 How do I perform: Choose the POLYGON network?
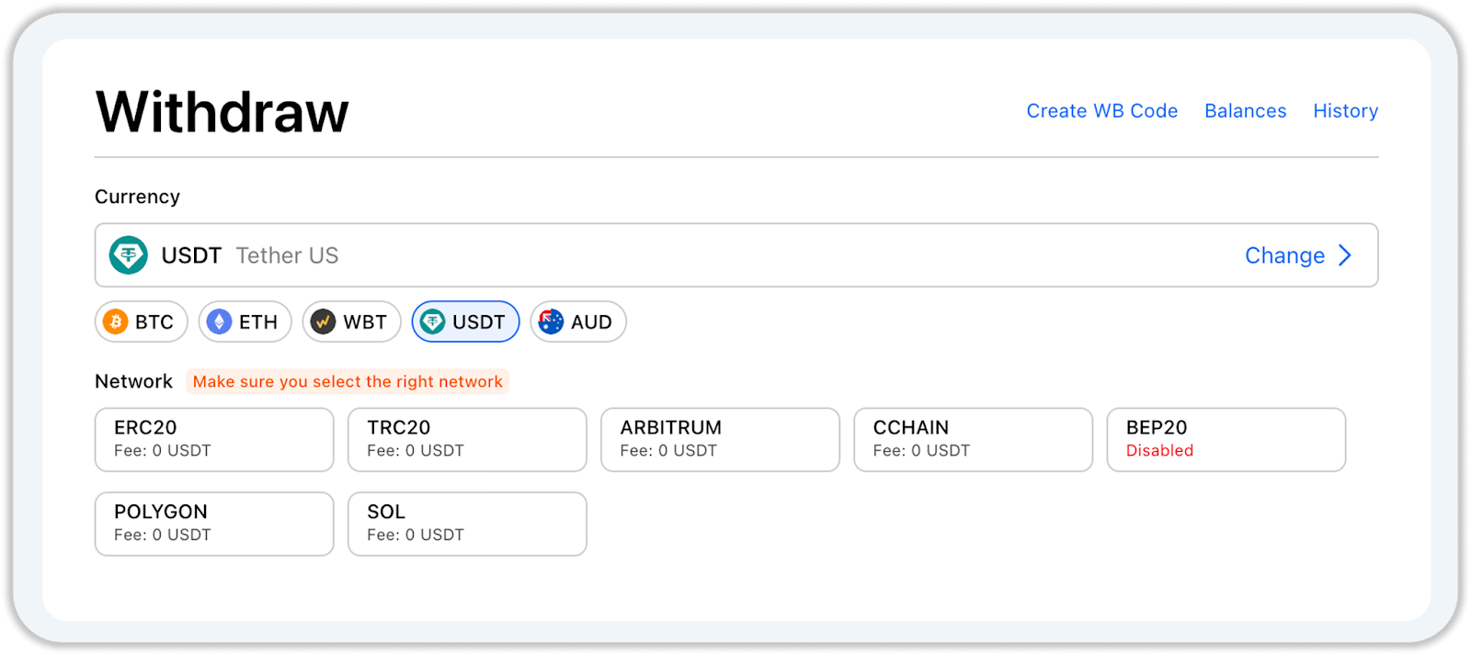coord(214,524)
